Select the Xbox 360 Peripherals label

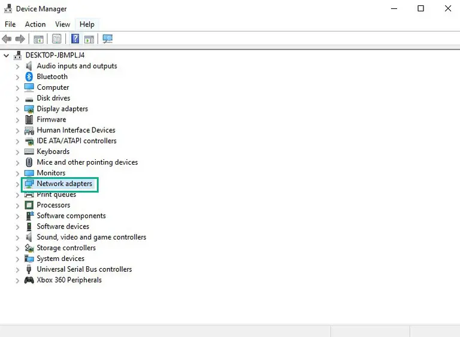click(69, 280)
